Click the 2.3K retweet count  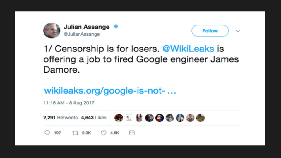tap(86, 133)
